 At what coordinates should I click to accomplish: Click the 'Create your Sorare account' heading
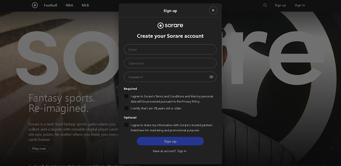click(x=170, y=36)
